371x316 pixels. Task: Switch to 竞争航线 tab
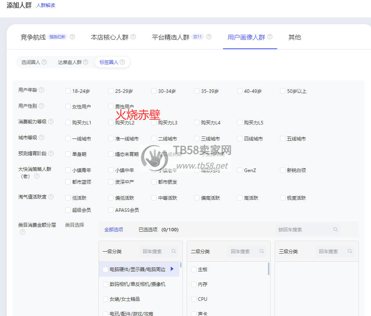pyautogui.click(x=33, y=37)
